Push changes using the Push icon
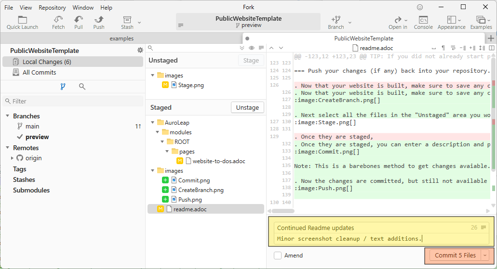 (99, 20)
